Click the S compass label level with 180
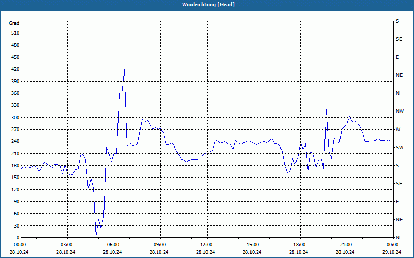The height and width of the screenshot is (258, 414). click(x=397, y=166)
